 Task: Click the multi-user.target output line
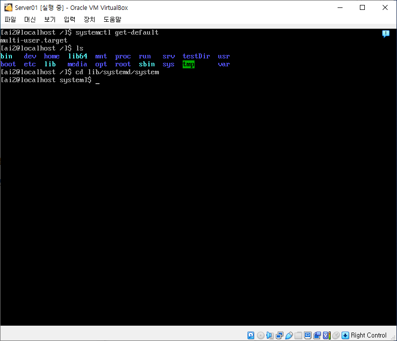coord(34,40)
